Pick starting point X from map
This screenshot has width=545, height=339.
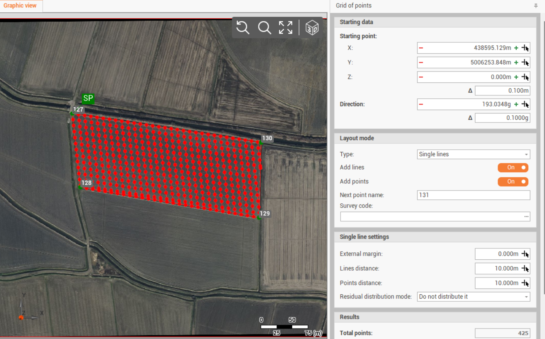525,48
